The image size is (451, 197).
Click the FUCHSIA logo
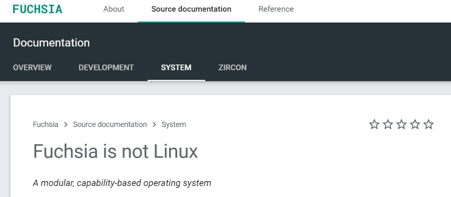click(x=38, y=9)
